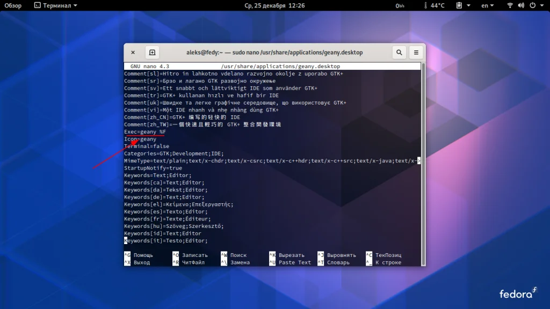Click the power icon in top bar
This screenshot has width=550, height=309.
coord(532,5)
